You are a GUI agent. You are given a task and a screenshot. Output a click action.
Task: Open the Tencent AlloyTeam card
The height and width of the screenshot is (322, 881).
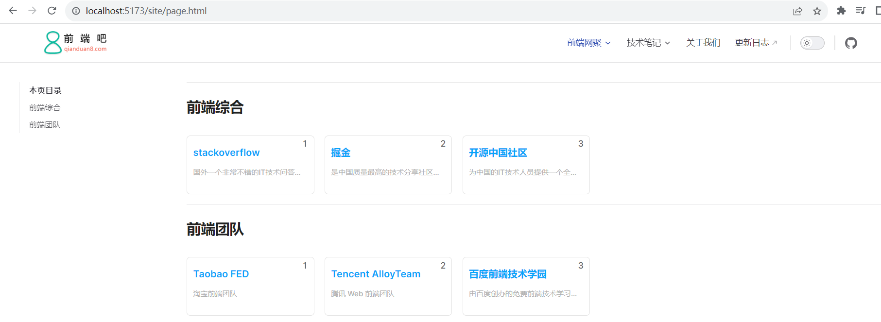coord(388,286)
